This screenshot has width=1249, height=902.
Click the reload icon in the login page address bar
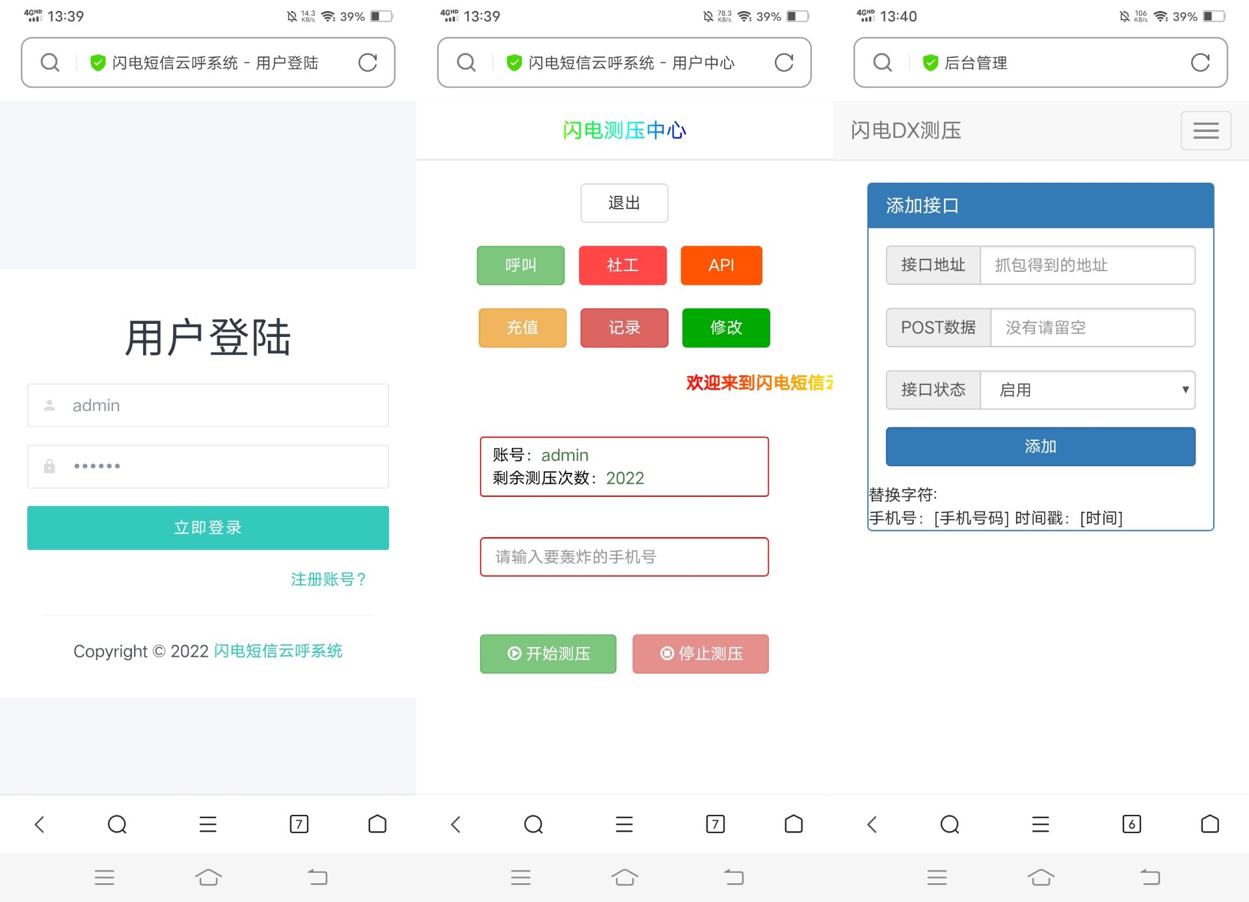368,62
